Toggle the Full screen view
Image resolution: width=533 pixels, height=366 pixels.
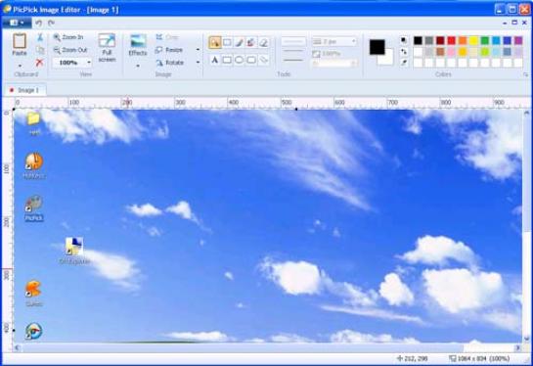pos(107,48)
